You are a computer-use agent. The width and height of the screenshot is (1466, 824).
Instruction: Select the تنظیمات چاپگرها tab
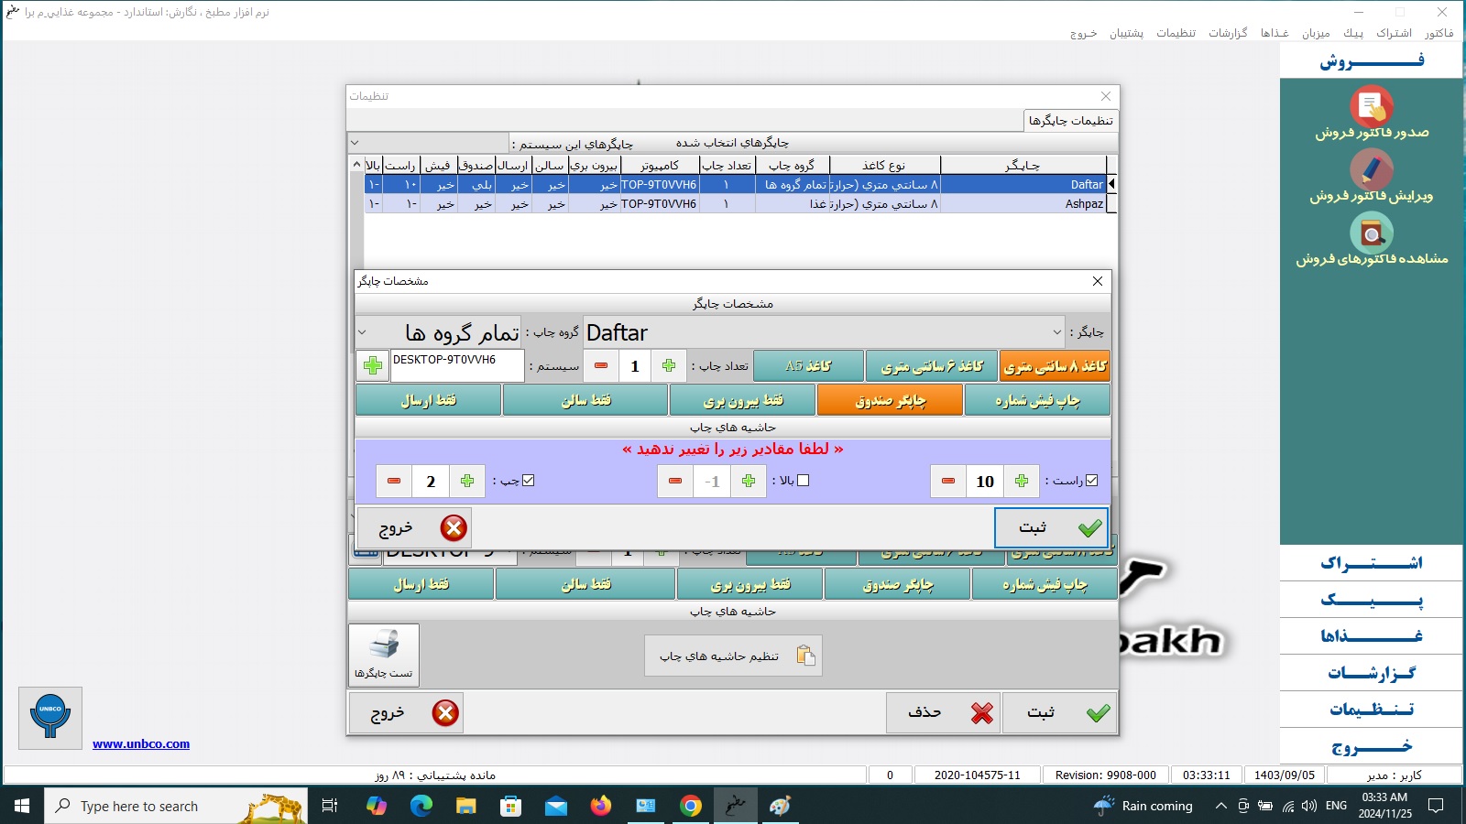(1070, 121)
